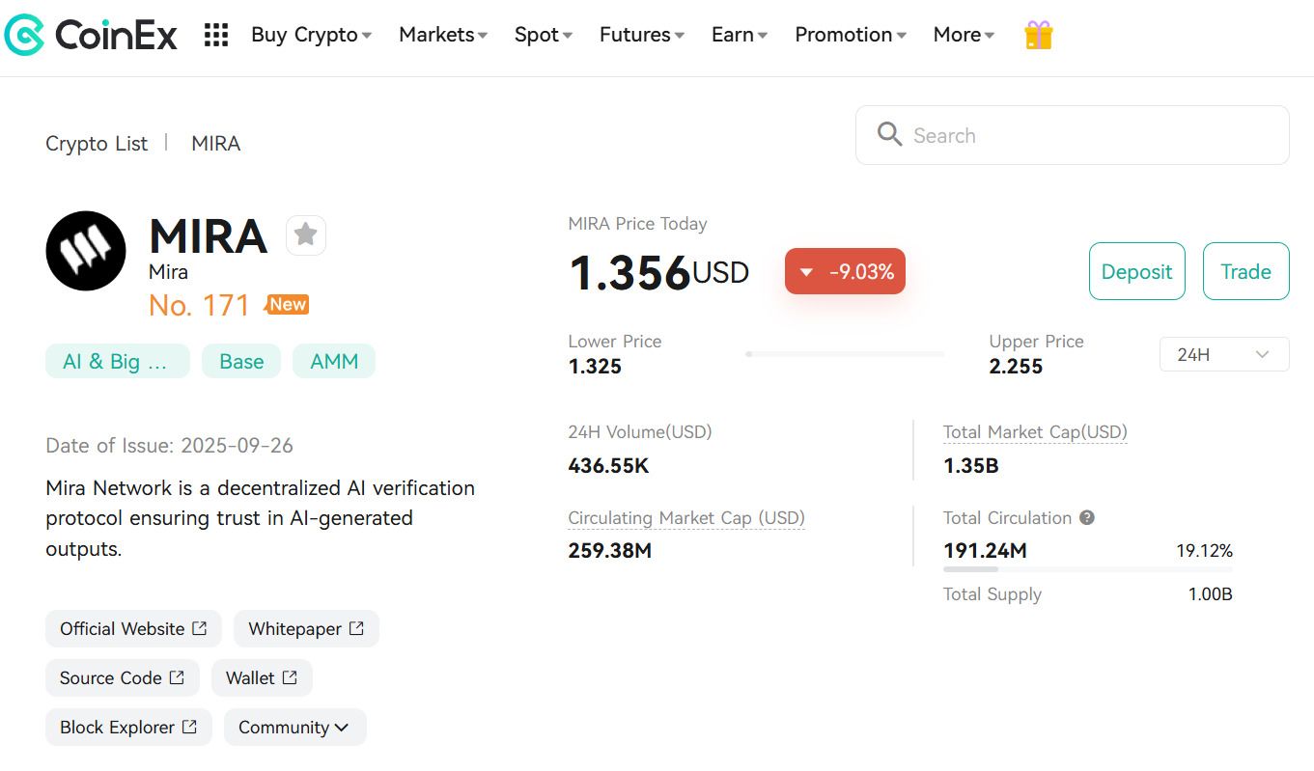This screenshot has height=771, width=1314.
Task: Click the MIRA coin logo
Action: click(86, 251)
